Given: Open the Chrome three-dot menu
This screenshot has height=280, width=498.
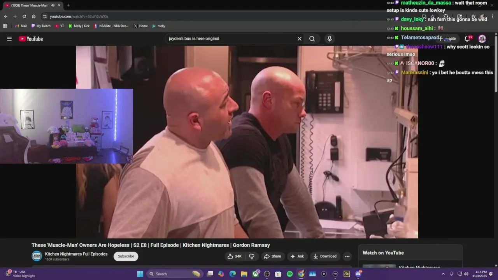Looking at the screenshot, I should (x=492, y=16).
